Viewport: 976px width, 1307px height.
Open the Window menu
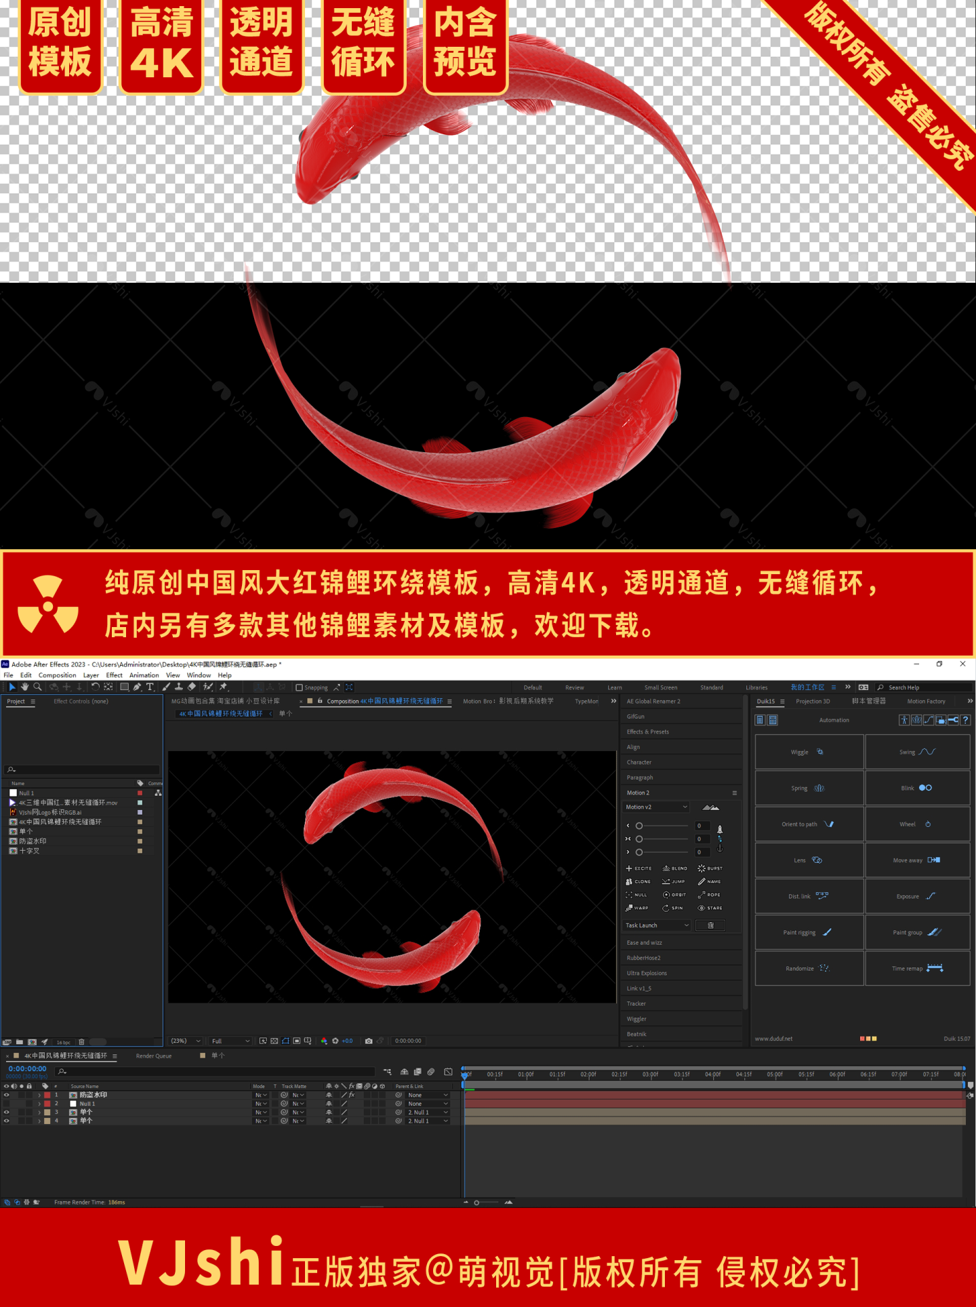click(199, 675)
